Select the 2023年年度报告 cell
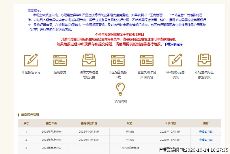 51,148
